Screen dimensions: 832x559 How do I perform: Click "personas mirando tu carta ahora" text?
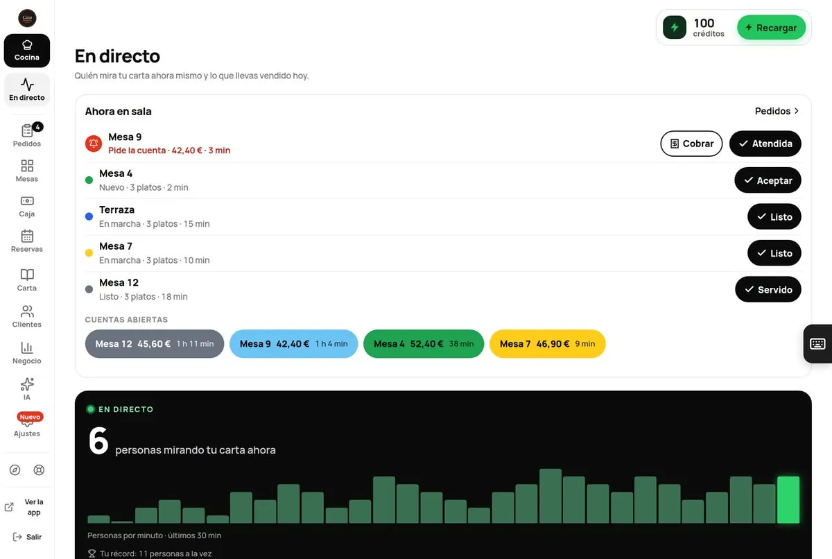196,450
